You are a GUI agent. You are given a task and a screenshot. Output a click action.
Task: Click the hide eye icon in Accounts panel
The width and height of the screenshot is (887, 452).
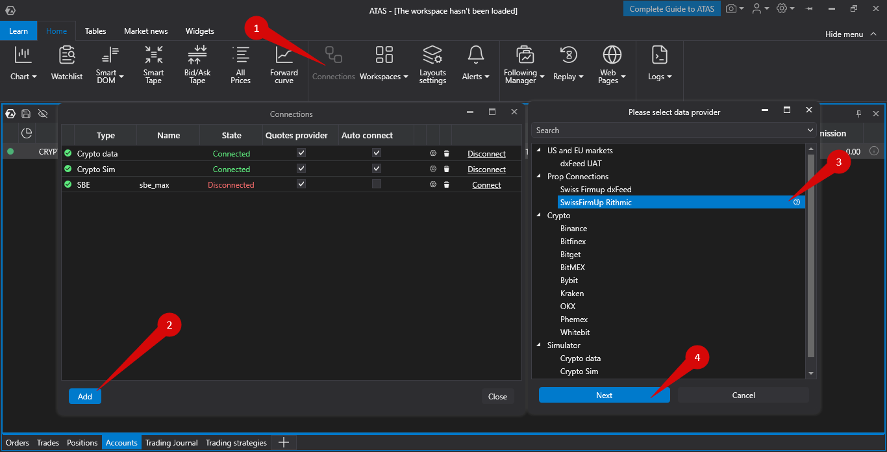coord(43,114)
